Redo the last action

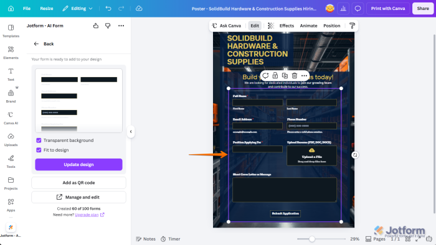point(121,9)
